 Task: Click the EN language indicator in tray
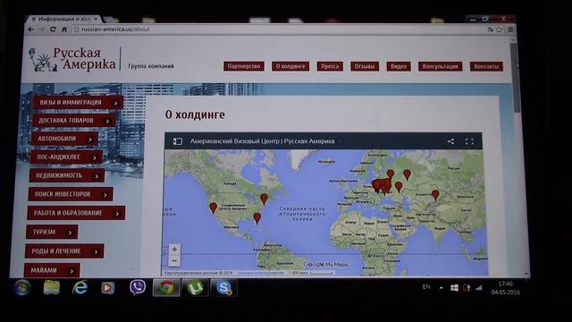(426, 287)
